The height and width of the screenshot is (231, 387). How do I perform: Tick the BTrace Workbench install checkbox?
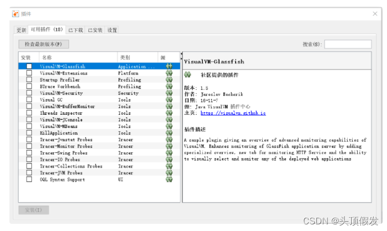click(29, 87)
